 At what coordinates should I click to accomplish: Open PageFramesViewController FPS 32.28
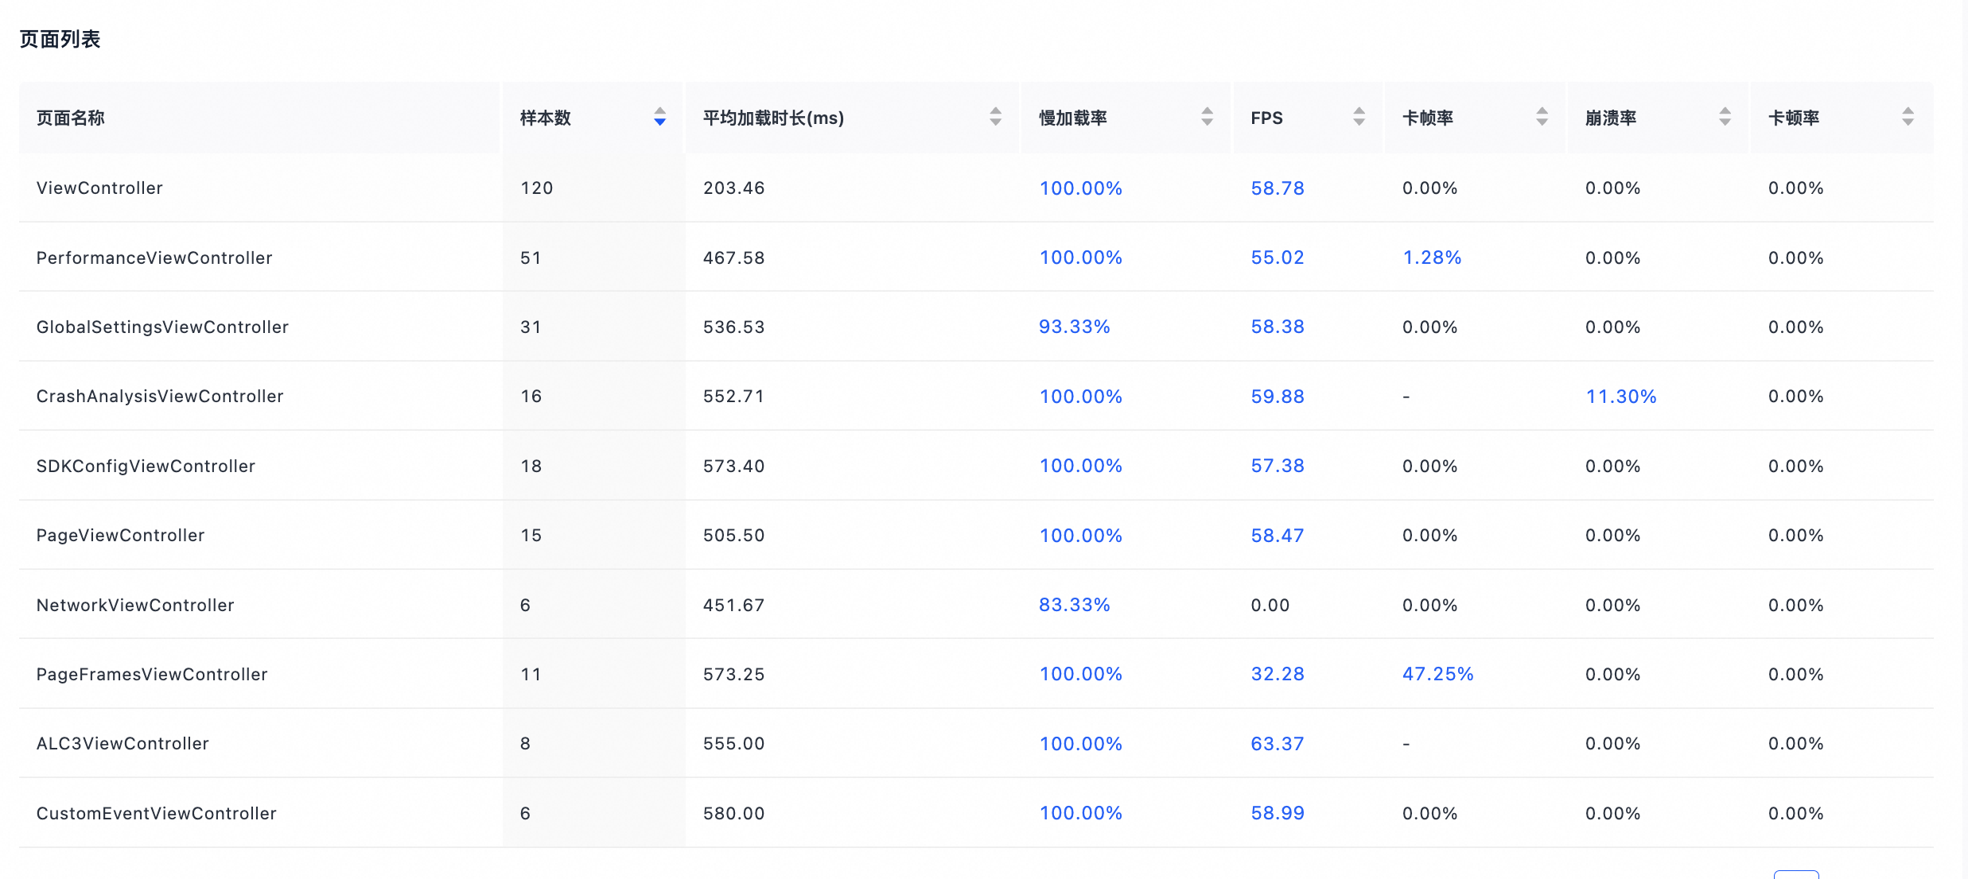tap(1278, 674)
